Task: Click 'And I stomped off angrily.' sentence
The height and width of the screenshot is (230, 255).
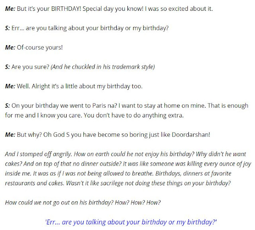Action: (39, 154)
